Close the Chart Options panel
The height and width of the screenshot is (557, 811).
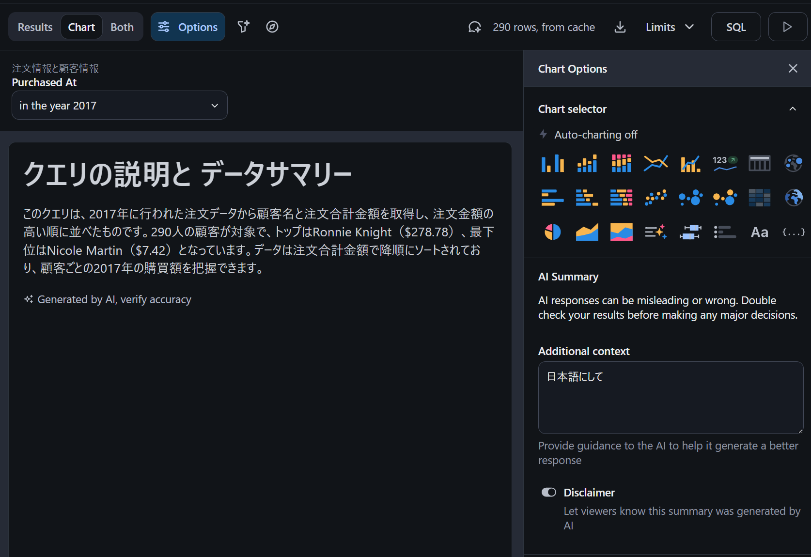pyautogui.click(x=793, y=69)
